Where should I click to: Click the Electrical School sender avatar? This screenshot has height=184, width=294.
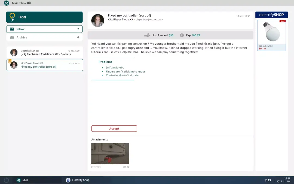(14, 53)
